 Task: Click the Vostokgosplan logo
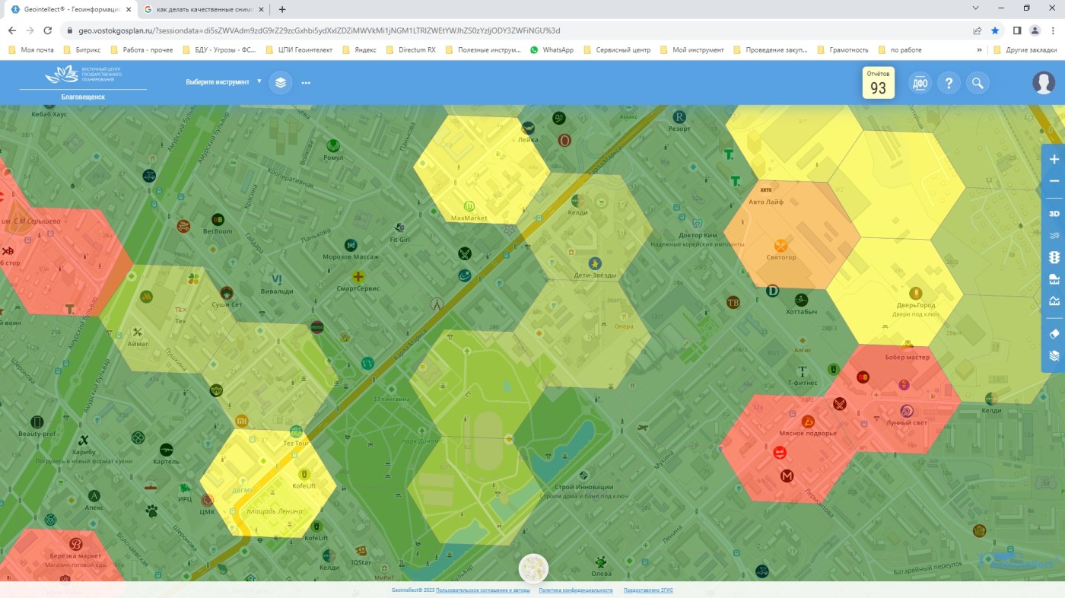(83, 76)
